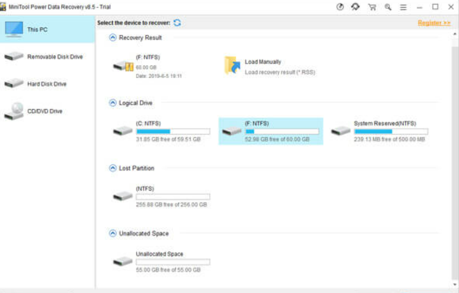The height and width of the screenshot is (293, 459).
Task: Click the Recovery Result F: drive icon
Action: click(123, 66)
